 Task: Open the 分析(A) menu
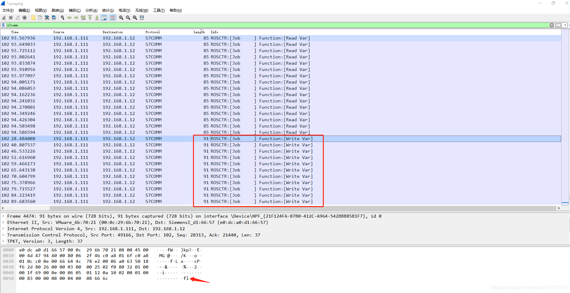pyautogui.click(x=92, y=10)
